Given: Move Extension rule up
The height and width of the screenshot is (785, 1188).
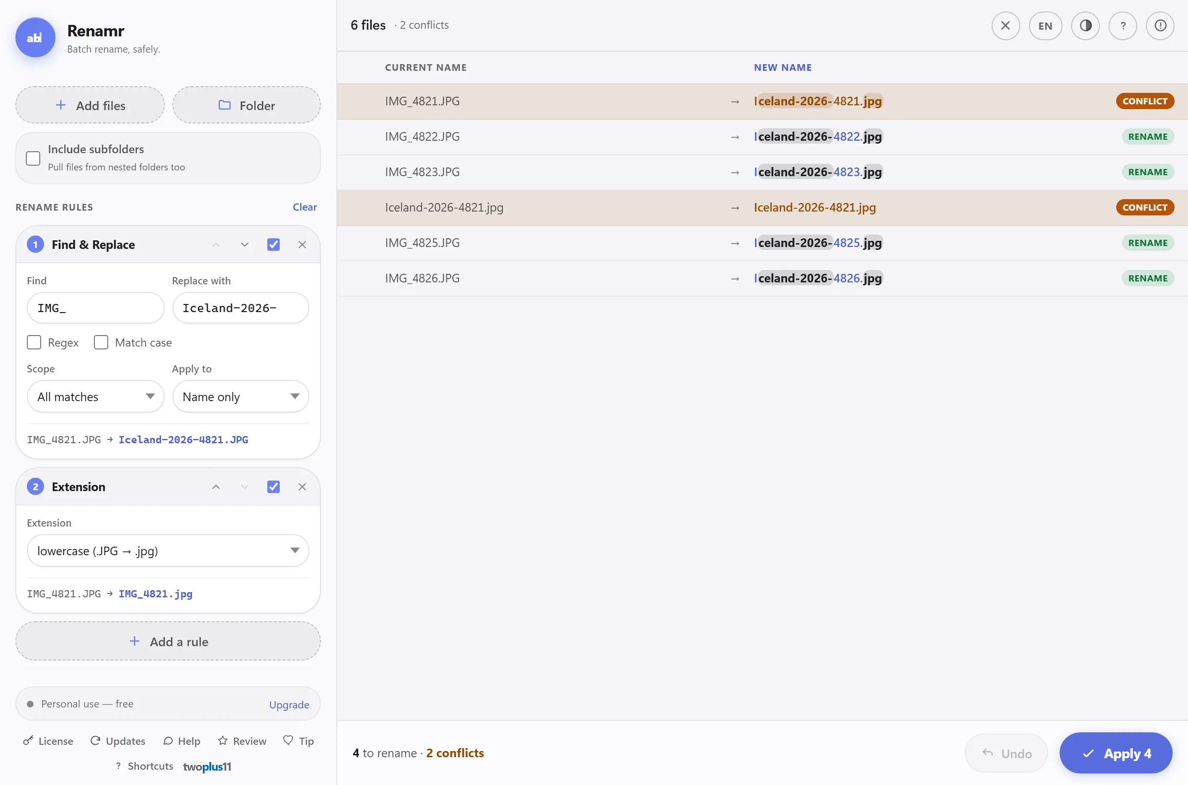Looking at the screenshot, I should point(216,487).
